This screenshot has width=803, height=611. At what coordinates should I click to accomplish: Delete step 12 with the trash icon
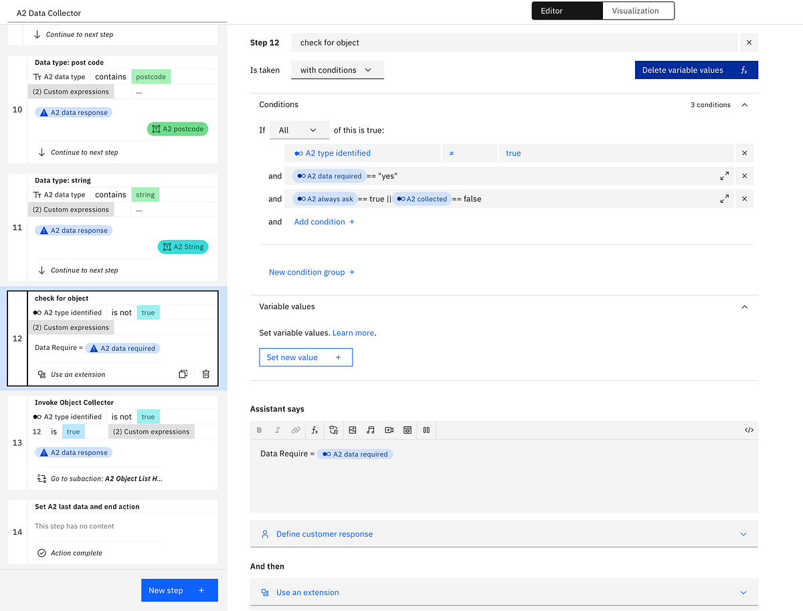pos(206,374)
